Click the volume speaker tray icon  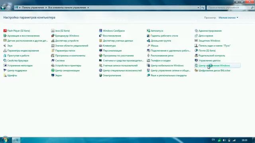point(224,140)
